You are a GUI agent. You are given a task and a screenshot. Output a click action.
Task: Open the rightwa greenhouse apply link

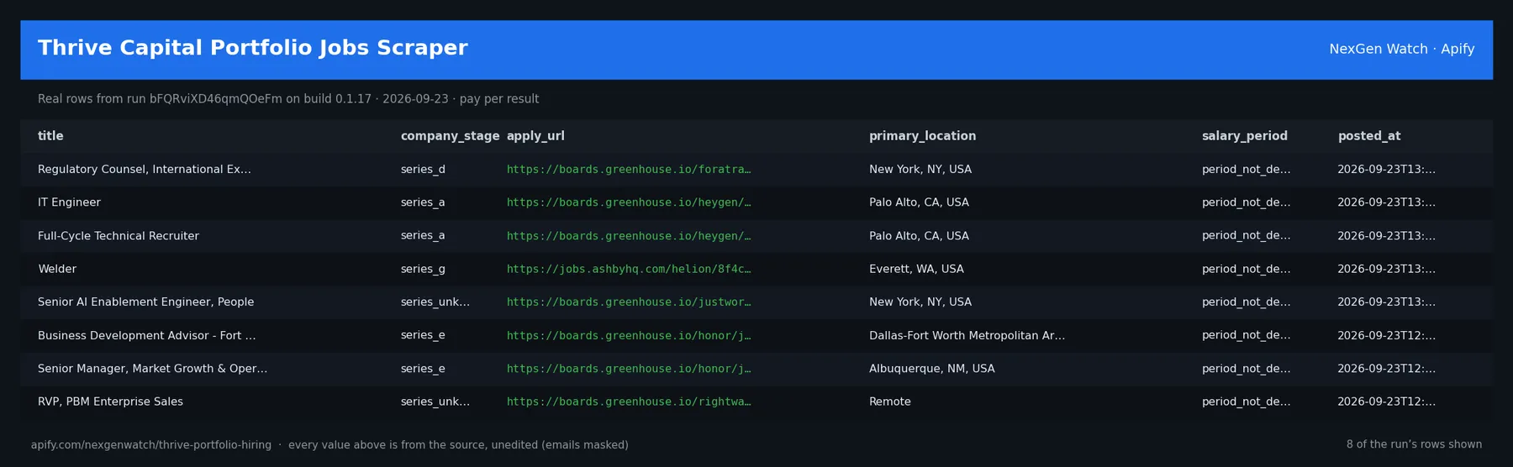pyautogui.click(x=629, y=401)
